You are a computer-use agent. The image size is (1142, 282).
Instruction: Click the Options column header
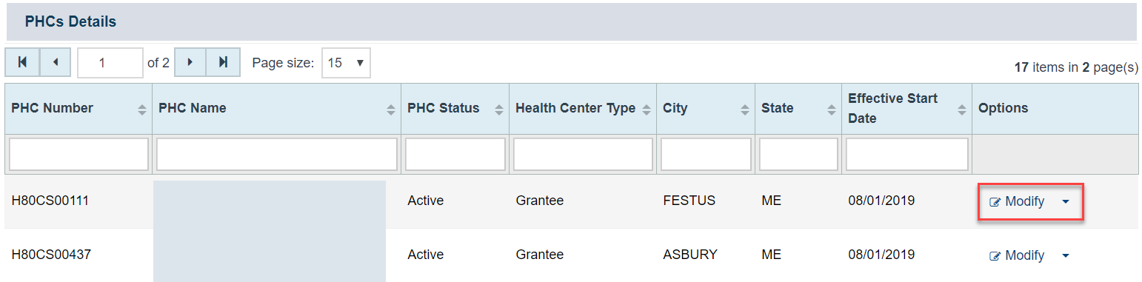pyautogui.click(x=1003, y=108)
